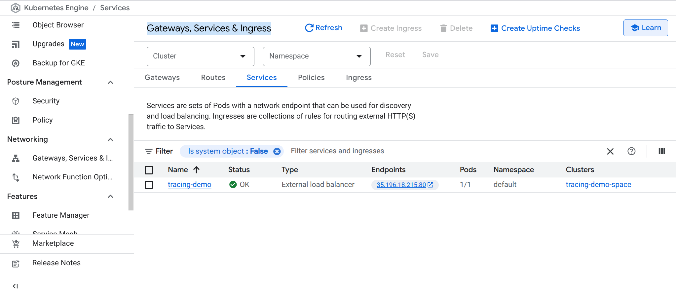Viewport: 676px width, 293px height.
Task: Click the Release Notes icon
Action: (x=16, y=263)
